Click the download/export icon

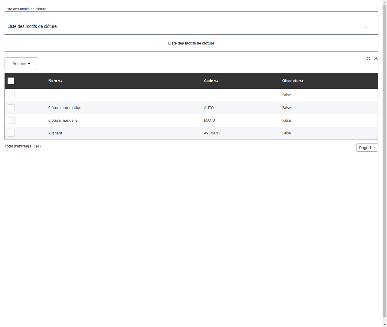pos(376,58)
